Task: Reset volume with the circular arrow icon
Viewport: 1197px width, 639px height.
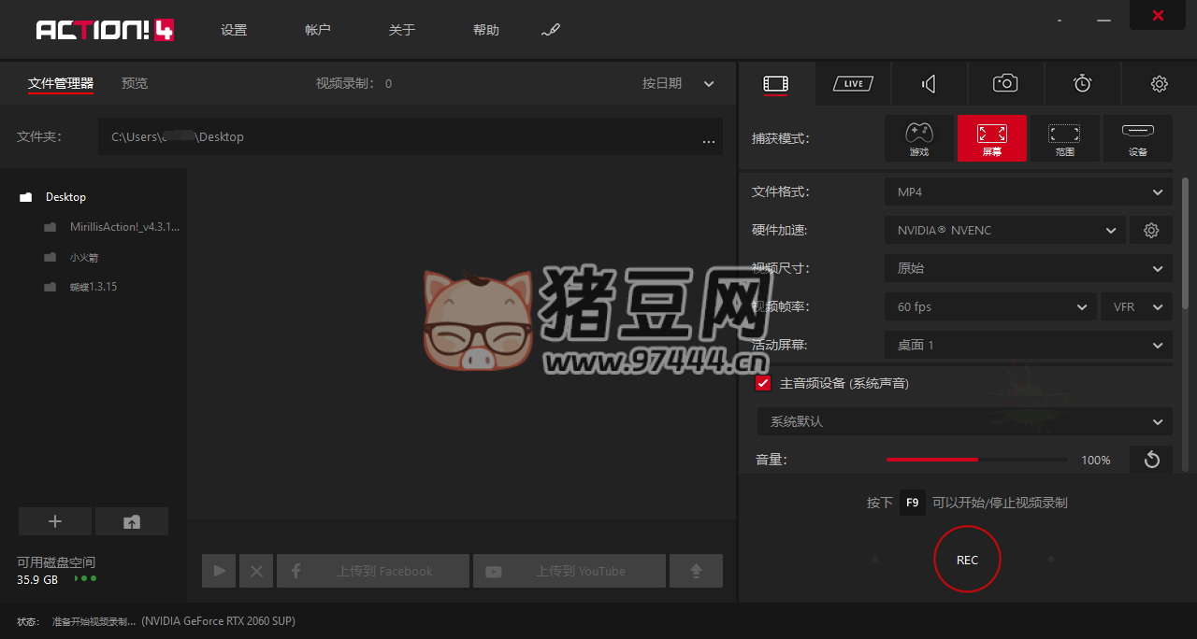Action: (1151, 460)
